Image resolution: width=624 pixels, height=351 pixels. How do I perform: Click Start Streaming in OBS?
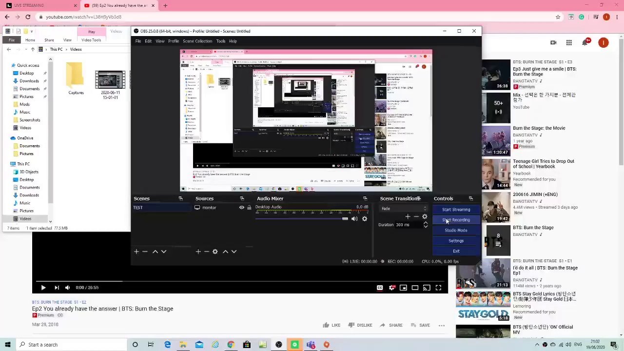click(456, 210)
